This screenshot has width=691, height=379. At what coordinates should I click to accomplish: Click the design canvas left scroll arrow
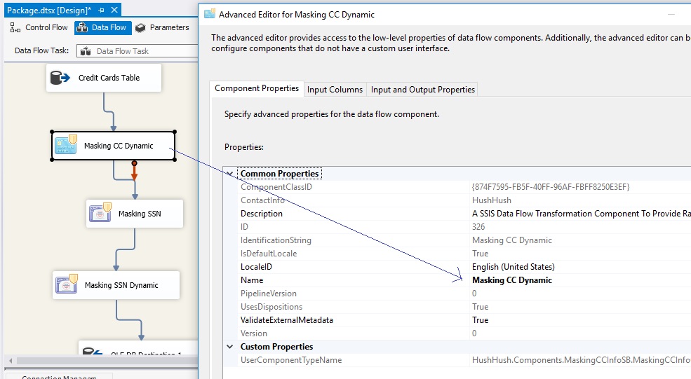coord(11,361)
